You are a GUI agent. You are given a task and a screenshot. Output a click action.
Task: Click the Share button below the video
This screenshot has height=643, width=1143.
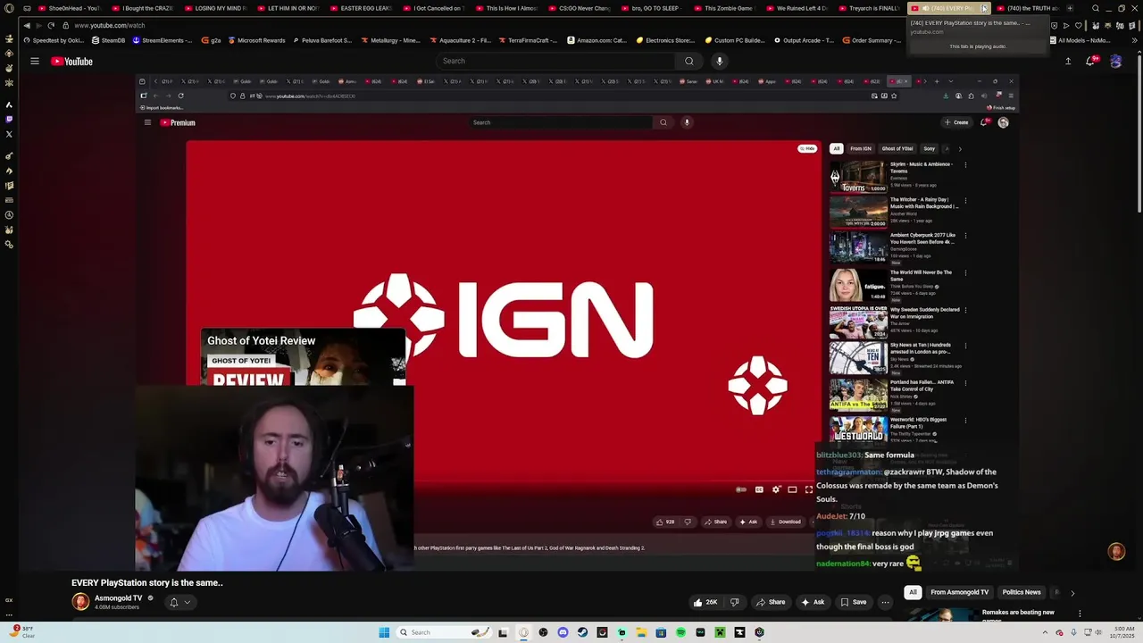click(x=771, y=602)
